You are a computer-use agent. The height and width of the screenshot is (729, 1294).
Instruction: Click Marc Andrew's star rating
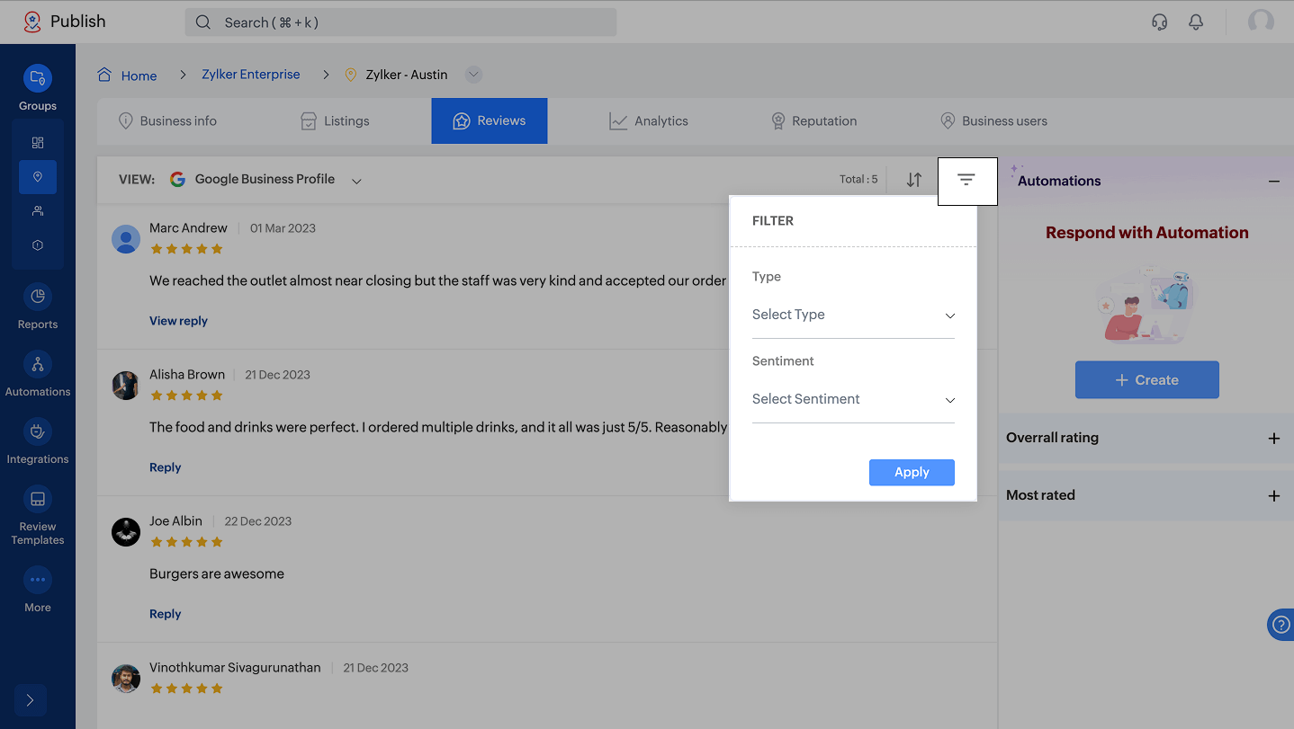[x=186, y=249]
